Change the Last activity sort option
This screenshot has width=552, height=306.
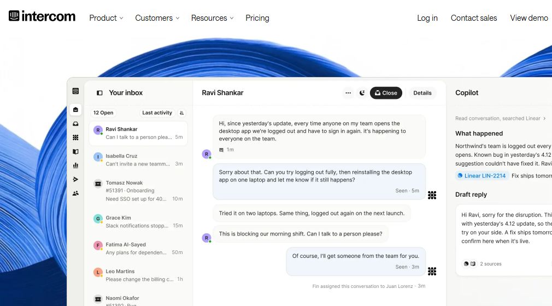coord(157,113)
